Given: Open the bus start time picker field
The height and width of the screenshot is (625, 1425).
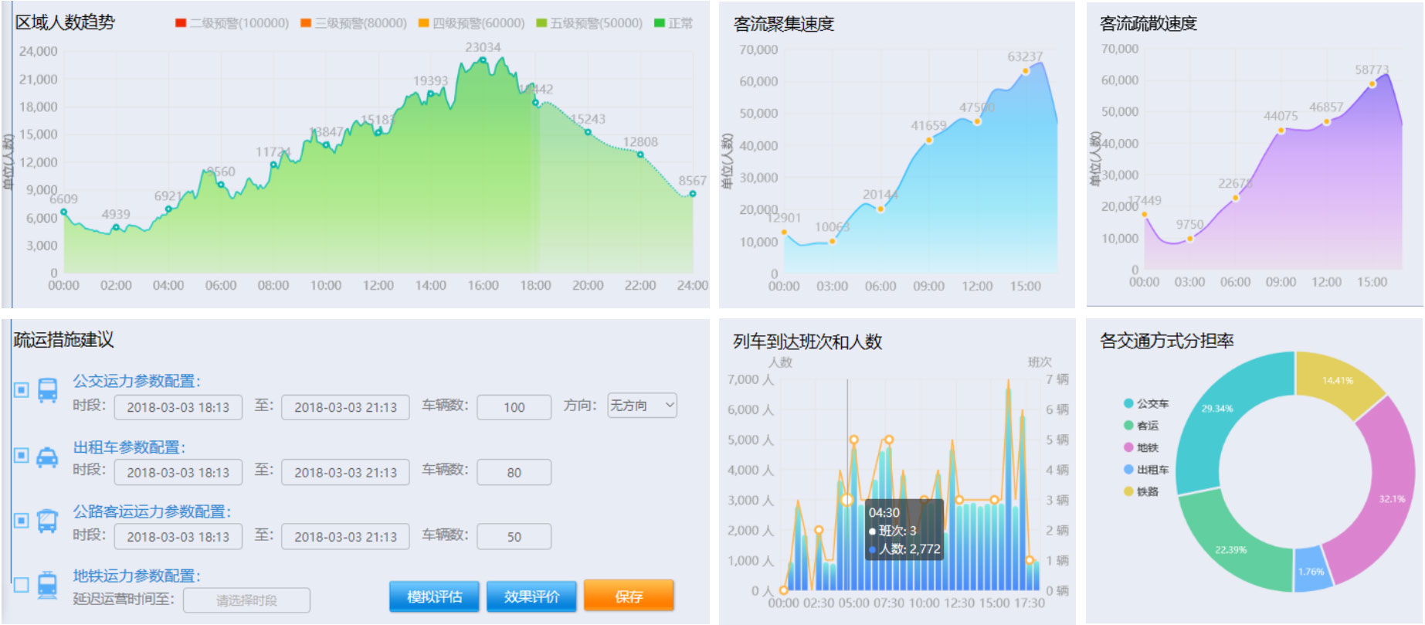Looking at the screenshot, I should tap(178, 407).
